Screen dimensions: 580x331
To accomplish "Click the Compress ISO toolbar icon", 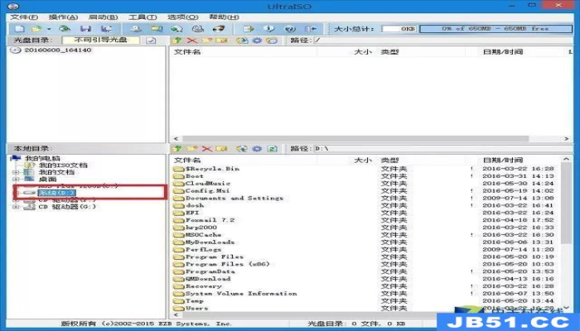I will click(x=157, y=28).
